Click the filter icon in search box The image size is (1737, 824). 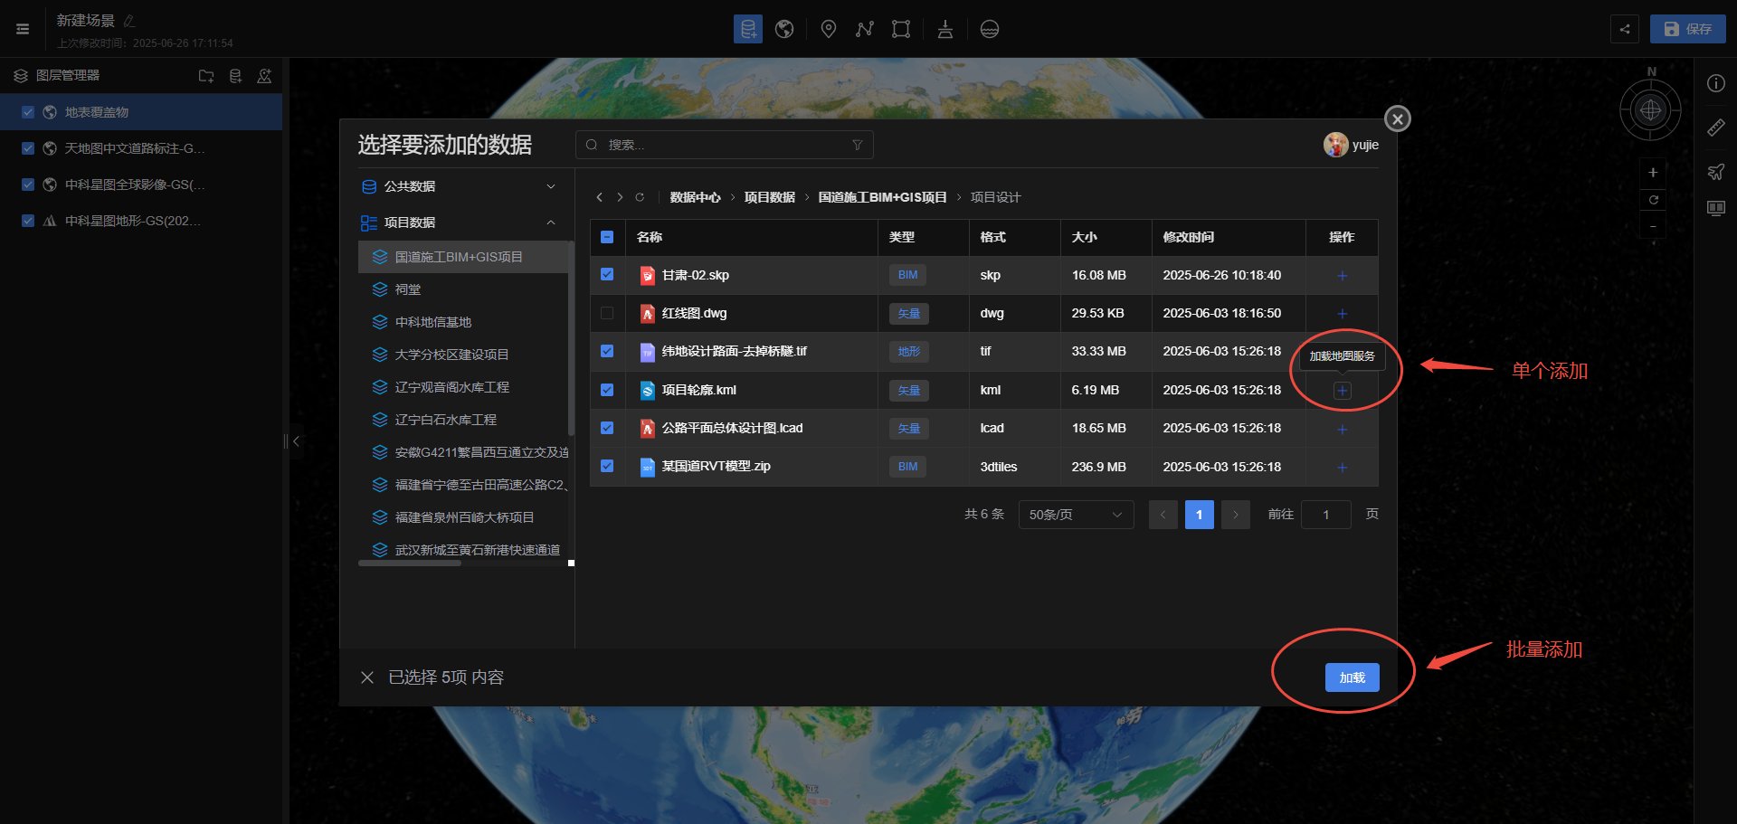pos(857,145)
